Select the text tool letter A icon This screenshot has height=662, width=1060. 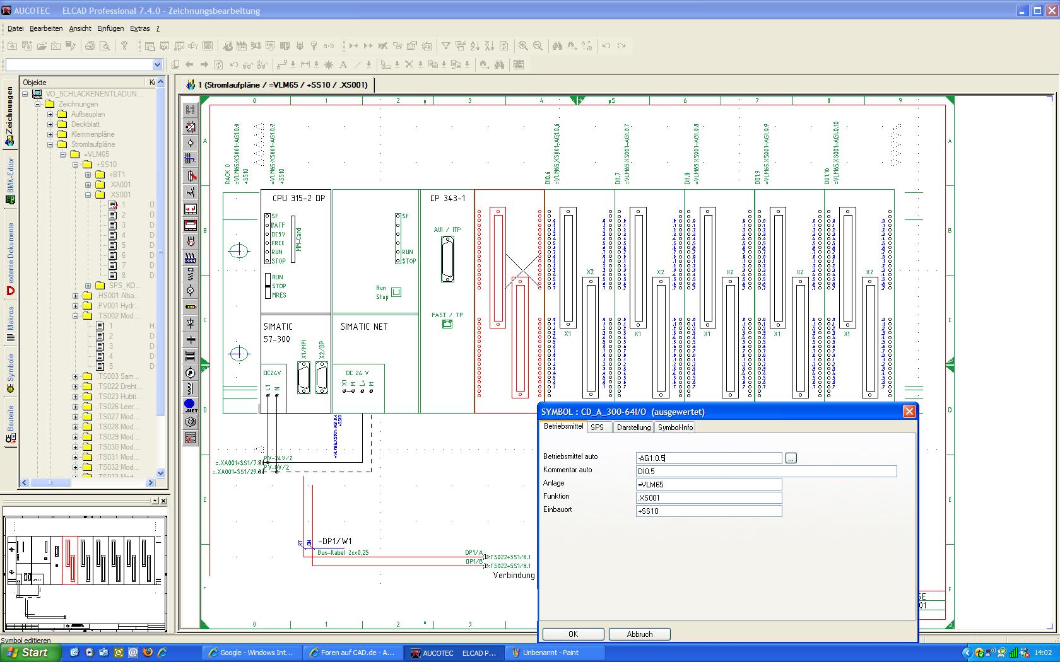(x=343, y=64)
